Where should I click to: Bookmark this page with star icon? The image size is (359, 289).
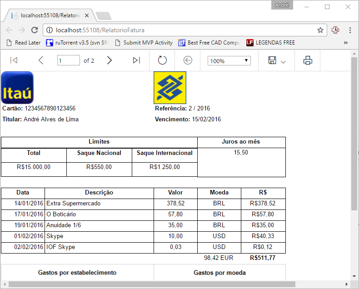point(320,30)
